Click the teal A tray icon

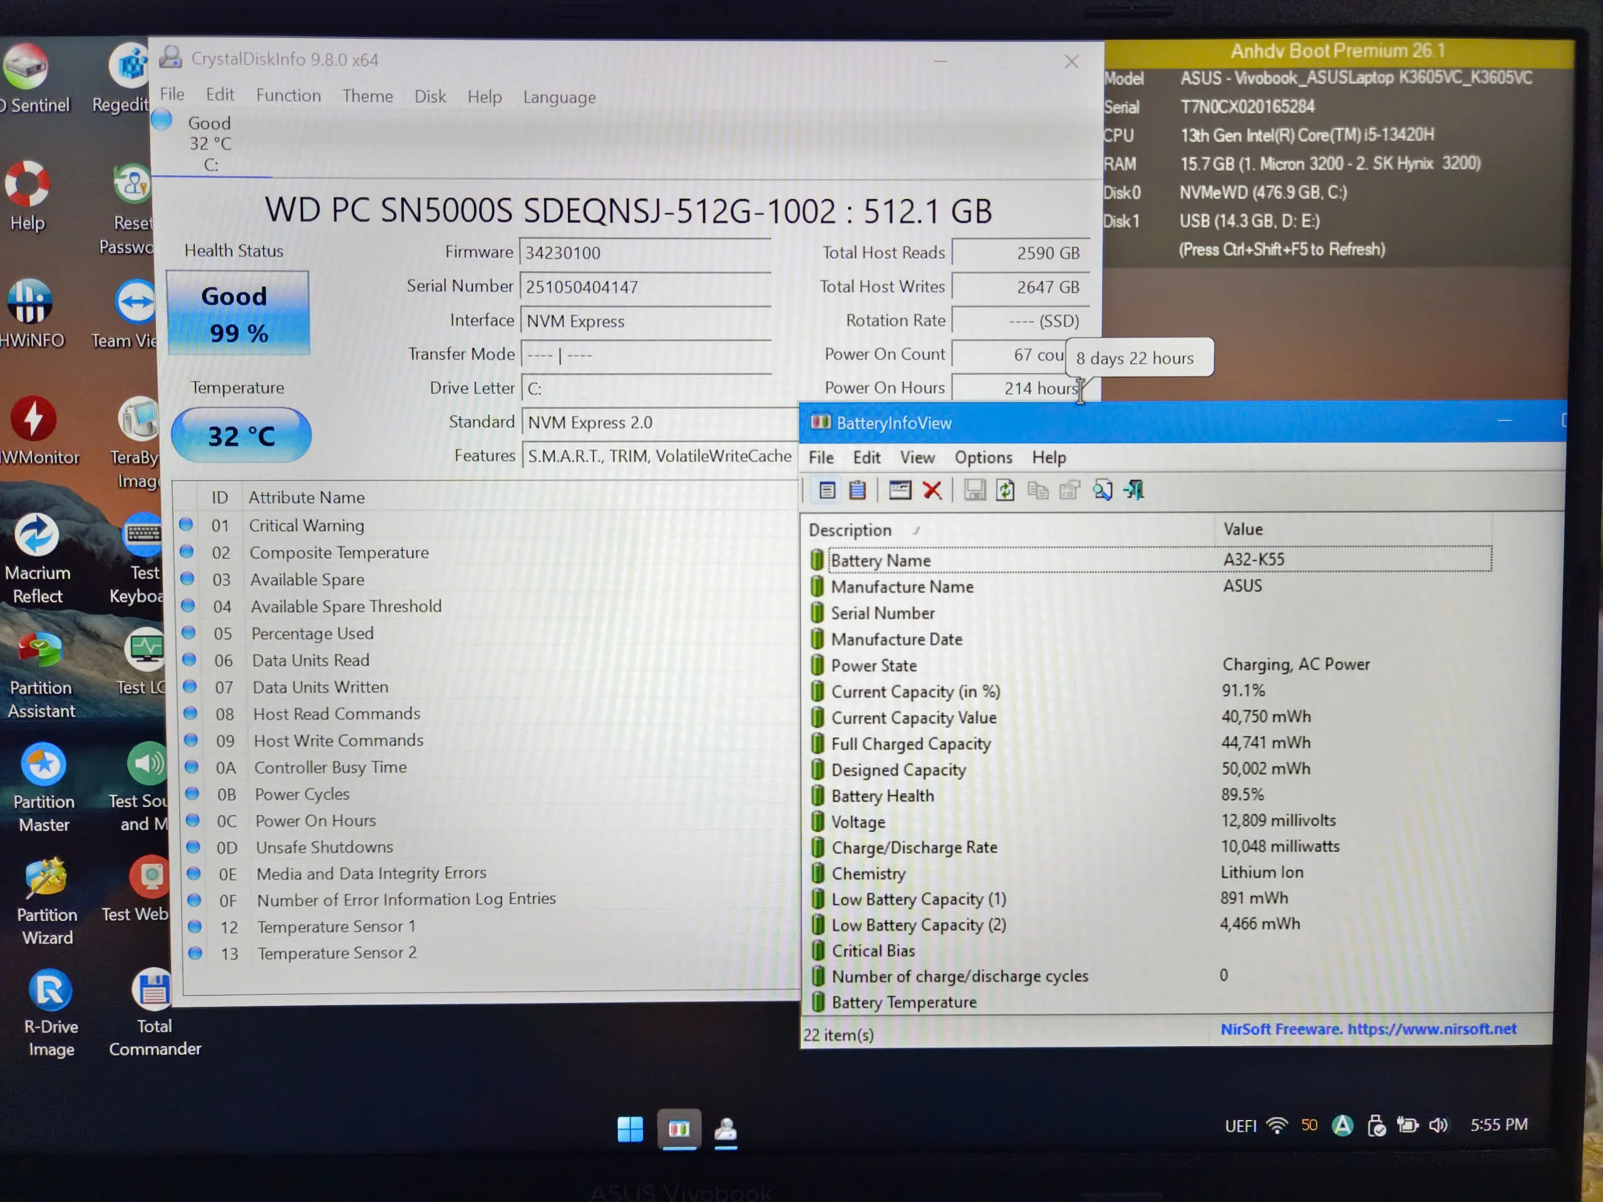1343,1125
